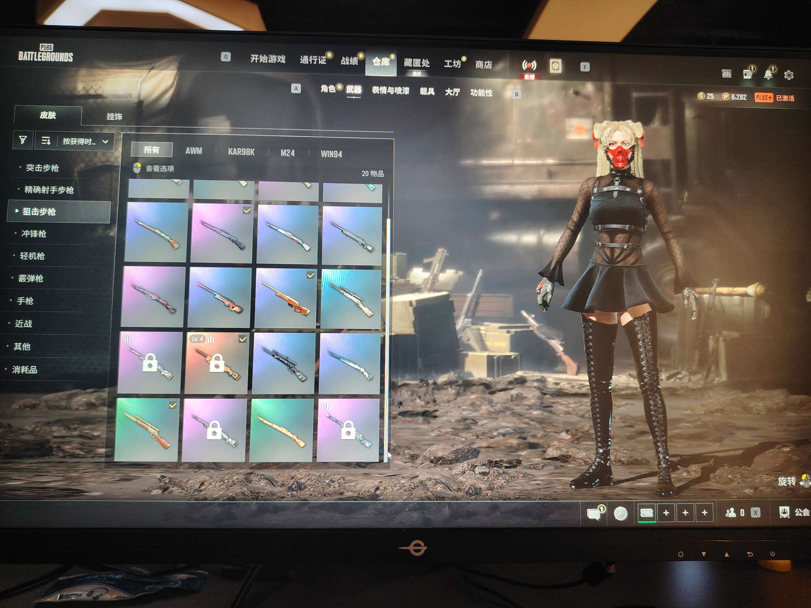Filter skins by AWM
The width and height of the screenshot is (811, 608).
[193, 151]
